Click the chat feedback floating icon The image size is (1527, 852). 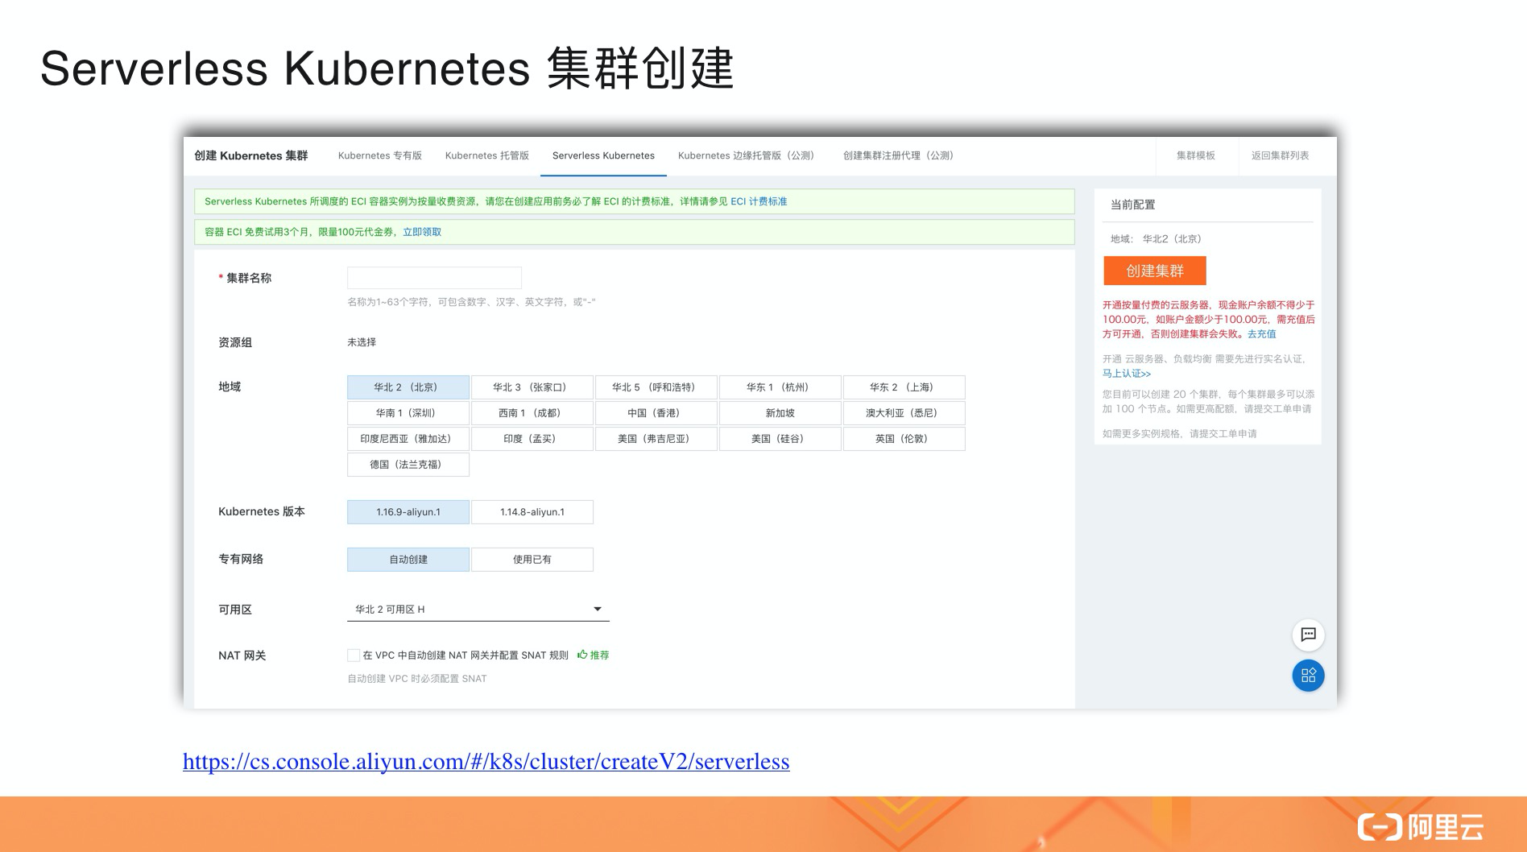(1308, 635)
